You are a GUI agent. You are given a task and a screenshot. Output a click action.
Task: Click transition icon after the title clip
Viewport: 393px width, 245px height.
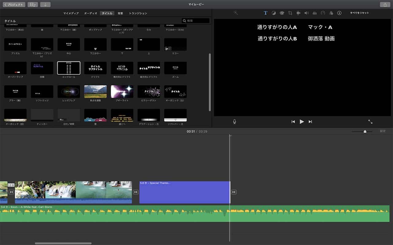[234, 192]
